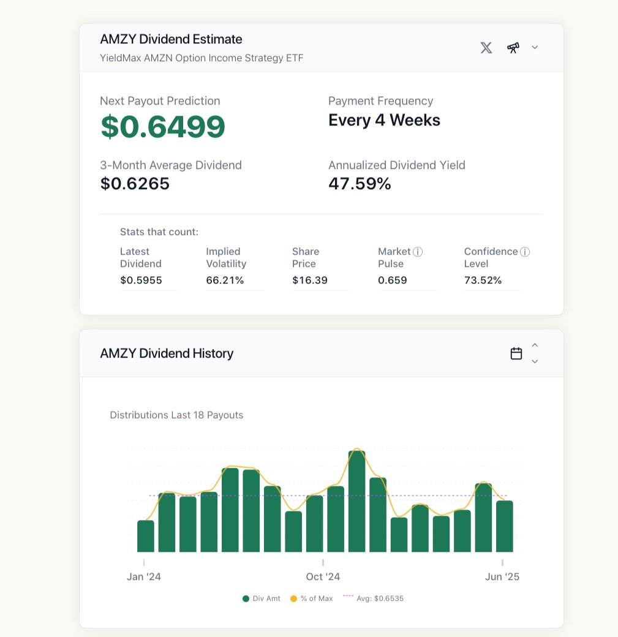Toggle the Avg: $0.6535 legend entry
The width and height of the screenshot is (618, 637).
tap(373, 598)
